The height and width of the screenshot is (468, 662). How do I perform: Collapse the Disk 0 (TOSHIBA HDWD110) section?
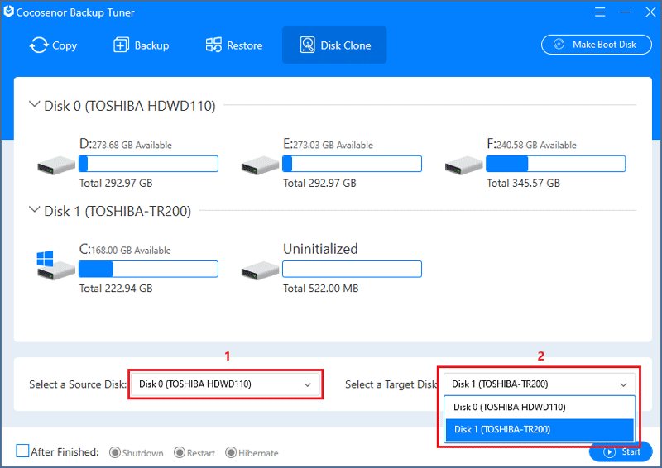(x=34, y=104)
